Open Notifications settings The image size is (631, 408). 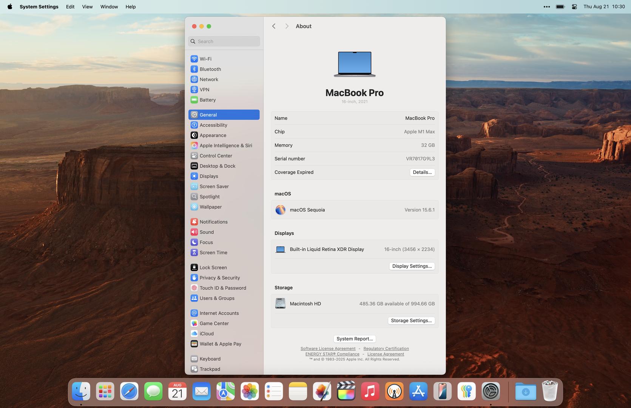tap(224, 222)
